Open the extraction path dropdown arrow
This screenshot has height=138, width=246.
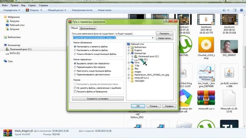[x=153, y=38]
